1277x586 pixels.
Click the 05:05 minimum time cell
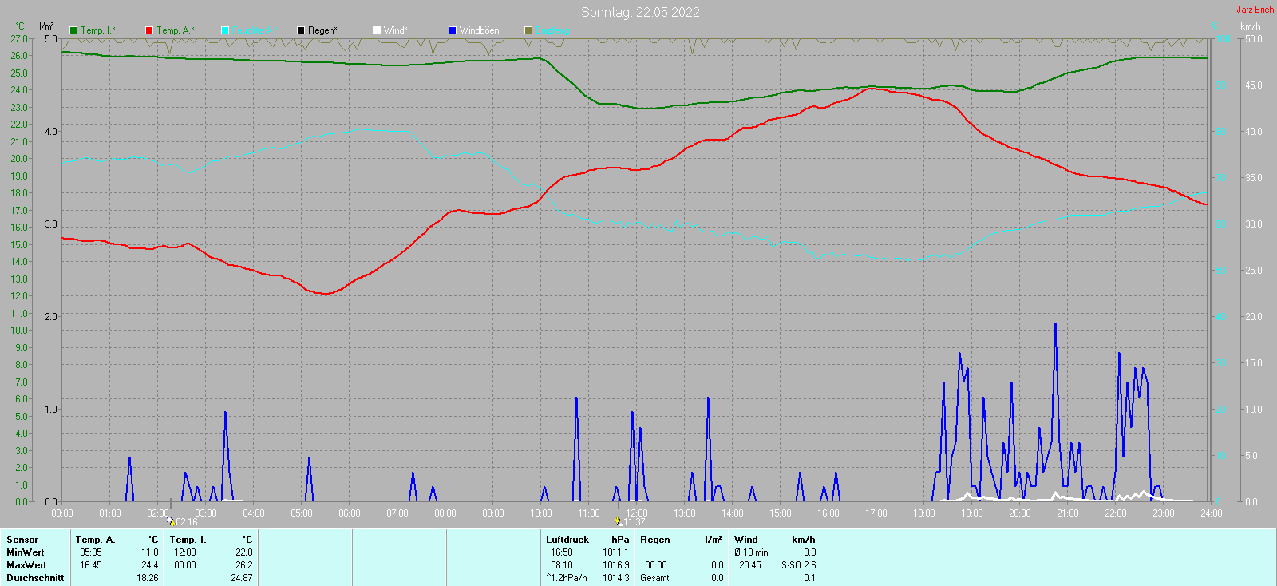(91, 552)
